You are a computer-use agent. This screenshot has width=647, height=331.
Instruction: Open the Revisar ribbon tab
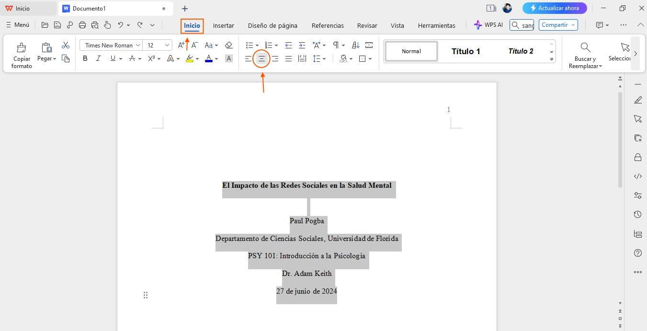click(x=367, y=25)
